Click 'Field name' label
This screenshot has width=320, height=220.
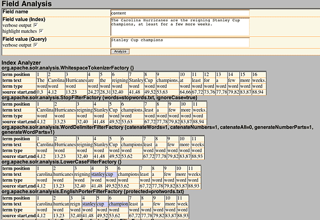pyautogui.click(x=15, y=12)
